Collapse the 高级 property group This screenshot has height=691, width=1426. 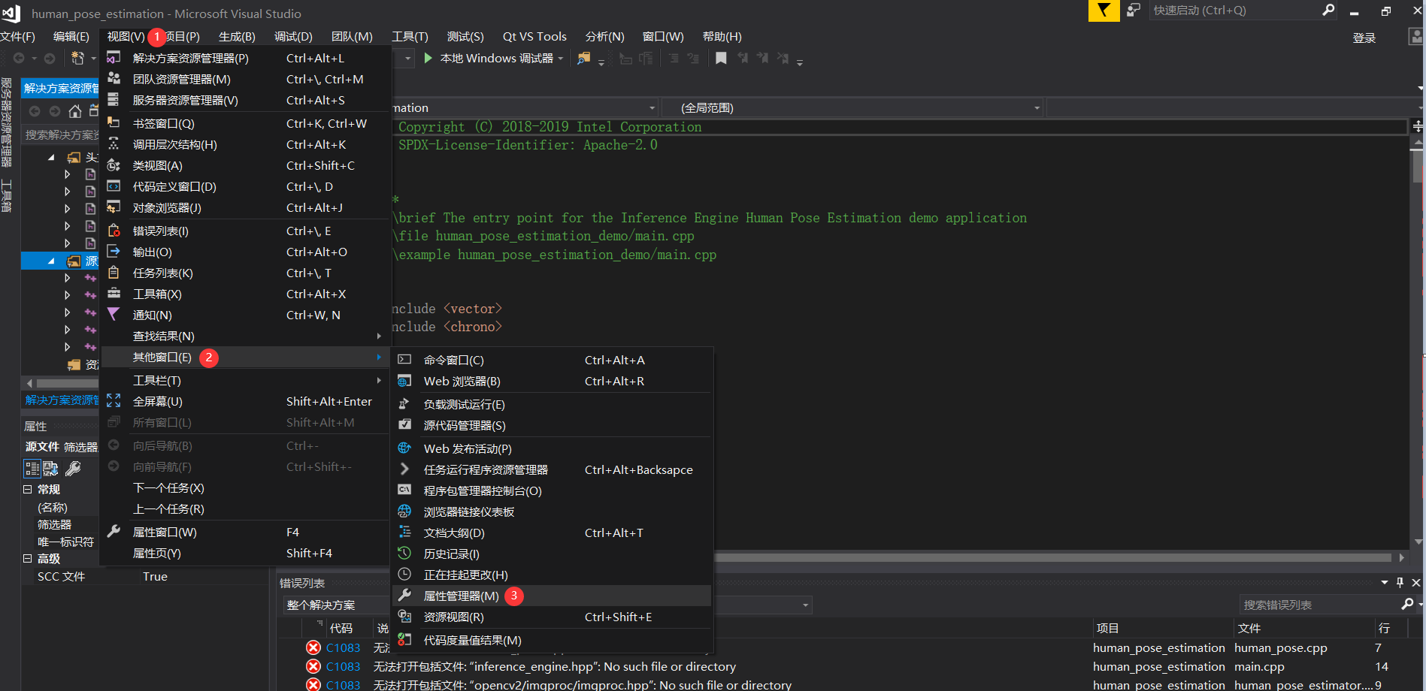[x=28, y=559]
